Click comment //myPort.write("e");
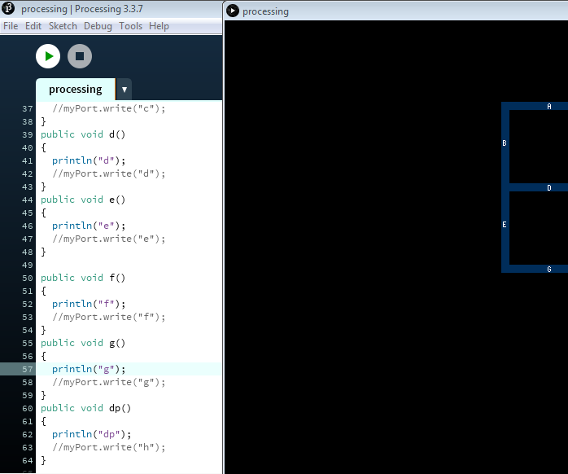The image size is (568, 474). [109, 239]
